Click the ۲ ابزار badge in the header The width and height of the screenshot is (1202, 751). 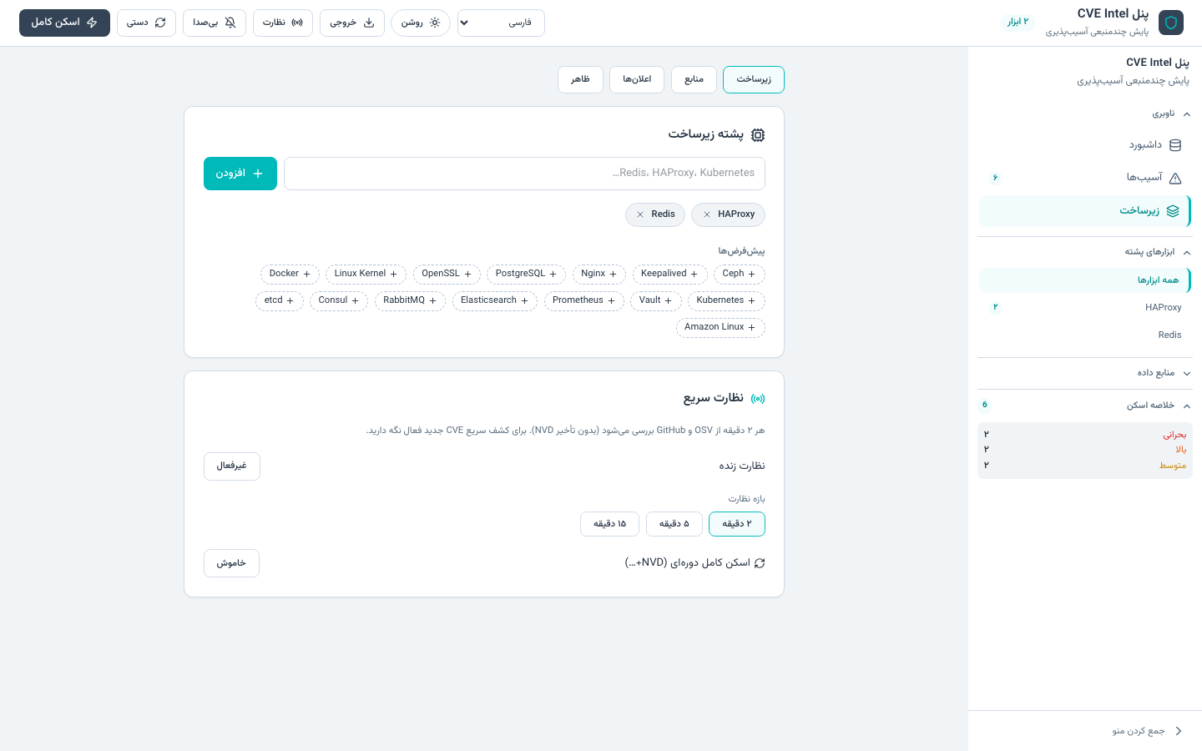click(1018, 22)
